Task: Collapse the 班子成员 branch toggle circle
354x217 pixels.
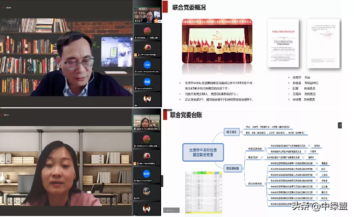Action: point(241,132)
